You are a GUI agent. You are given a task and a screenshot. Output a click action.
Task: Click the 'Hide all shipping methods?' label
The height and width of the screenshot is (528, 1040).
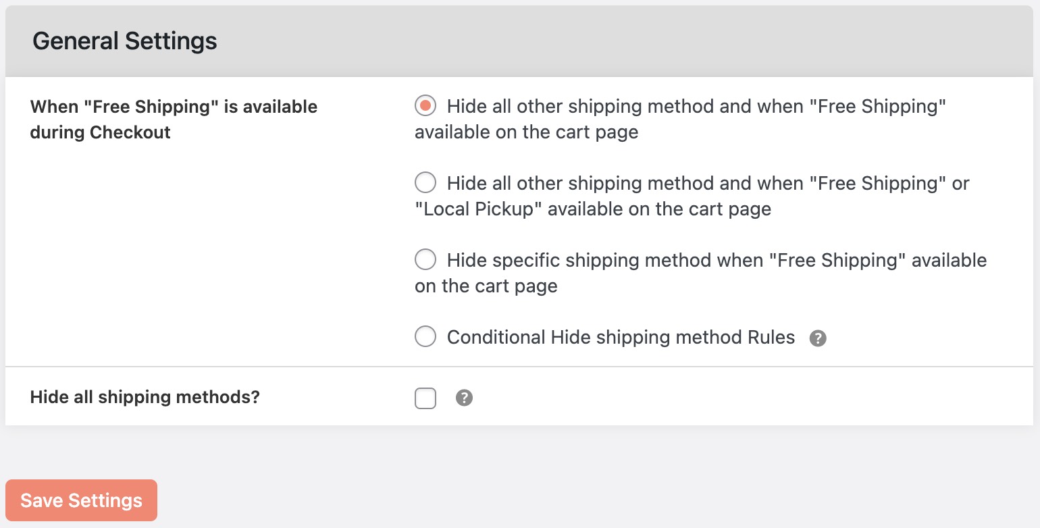pos(145,397)
